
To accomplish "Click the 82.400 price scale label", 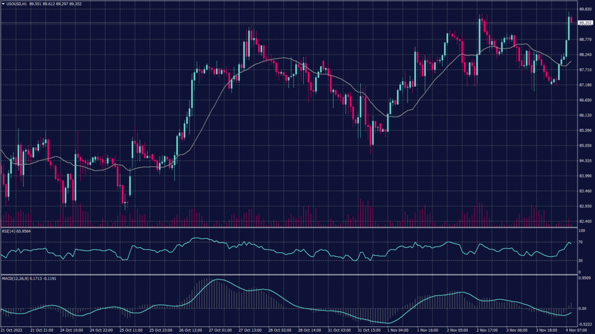I will pyautogui.click(x=585, y=222).
